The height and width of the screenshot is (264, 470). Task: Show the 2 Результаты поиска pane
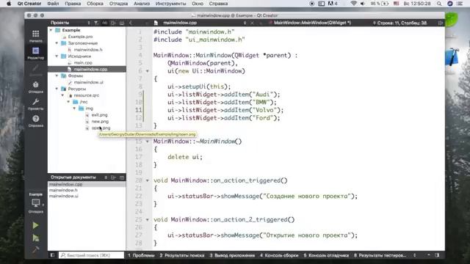click(x=182, y=255)
